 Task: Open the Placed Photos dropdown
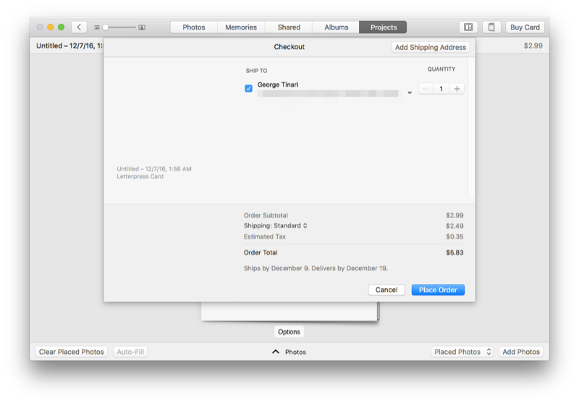point(462,352)
